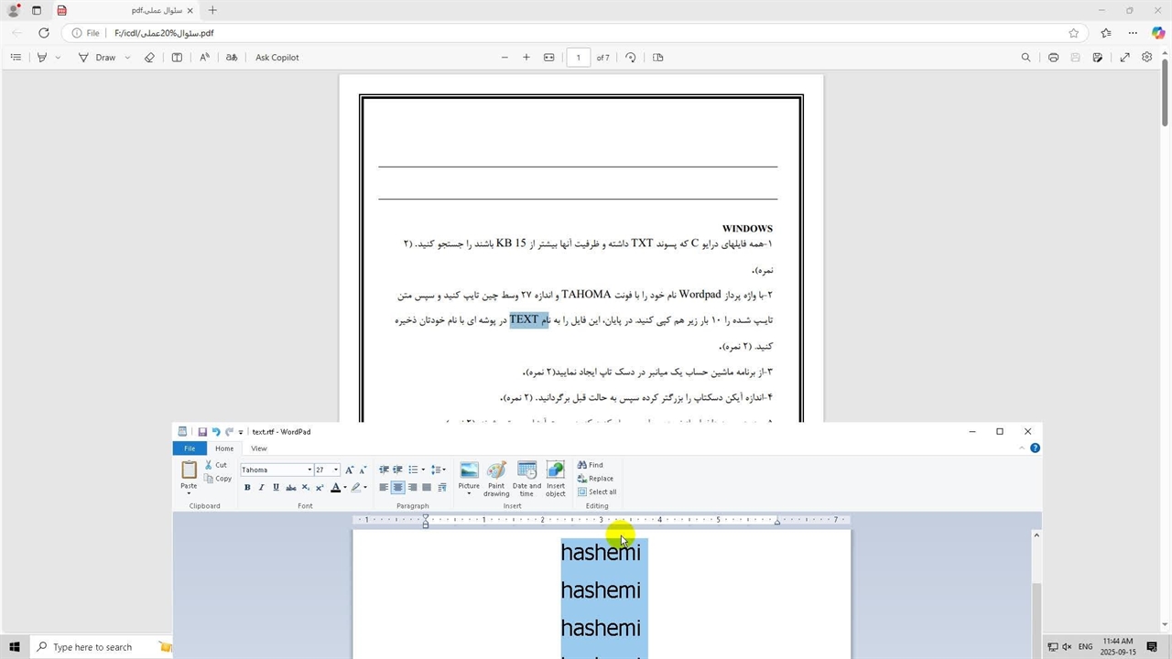Click the Insert object icon
Viewport: 1172px width, 659px height.
(x=556, y=470)
